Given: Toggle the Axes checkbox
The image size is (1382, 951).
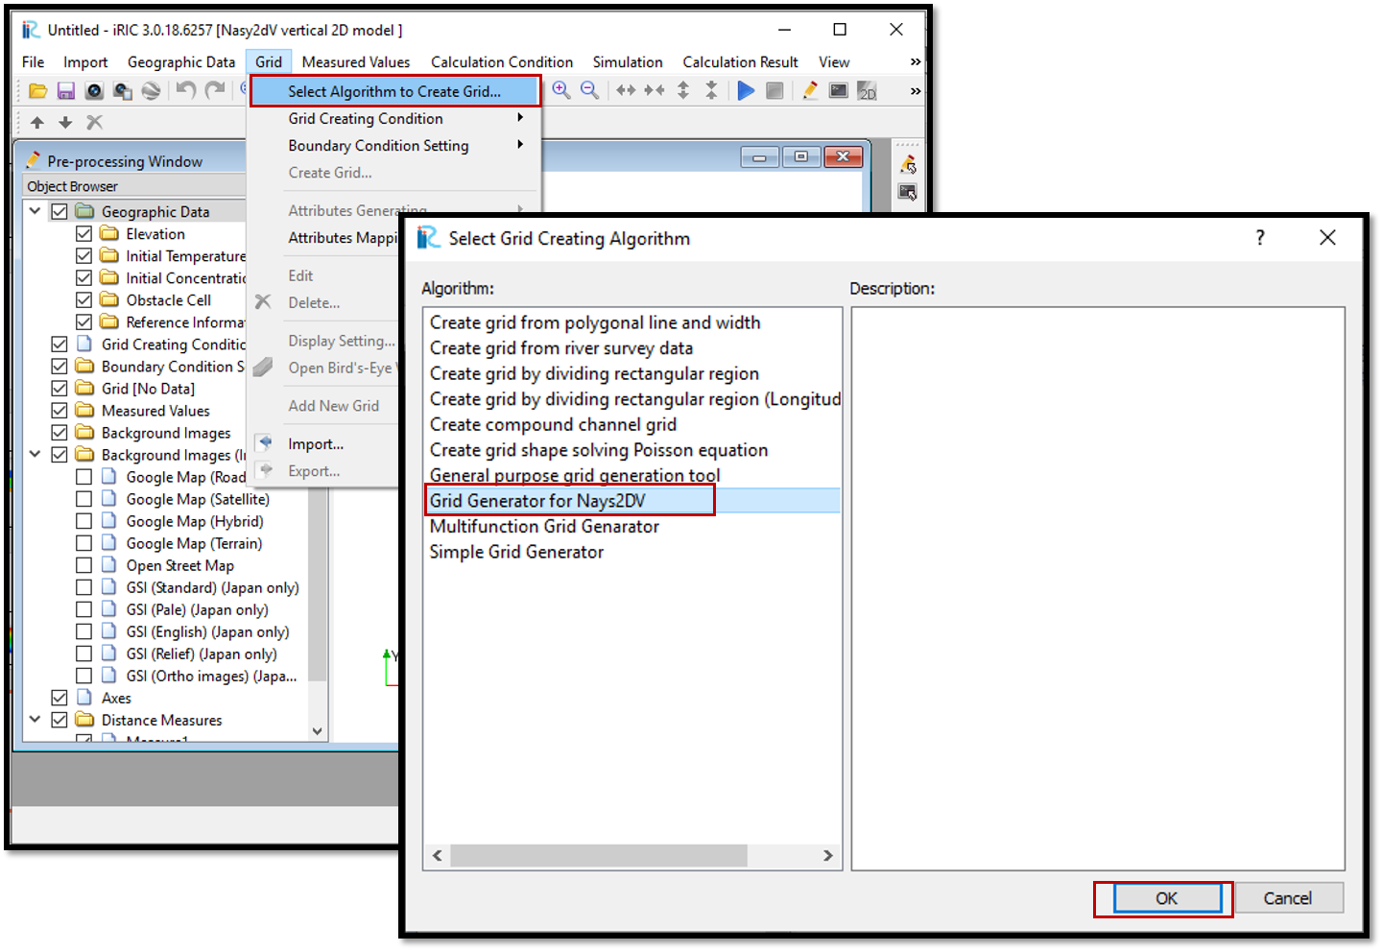Looking at the screenshot, I should [x=60, y=698].
